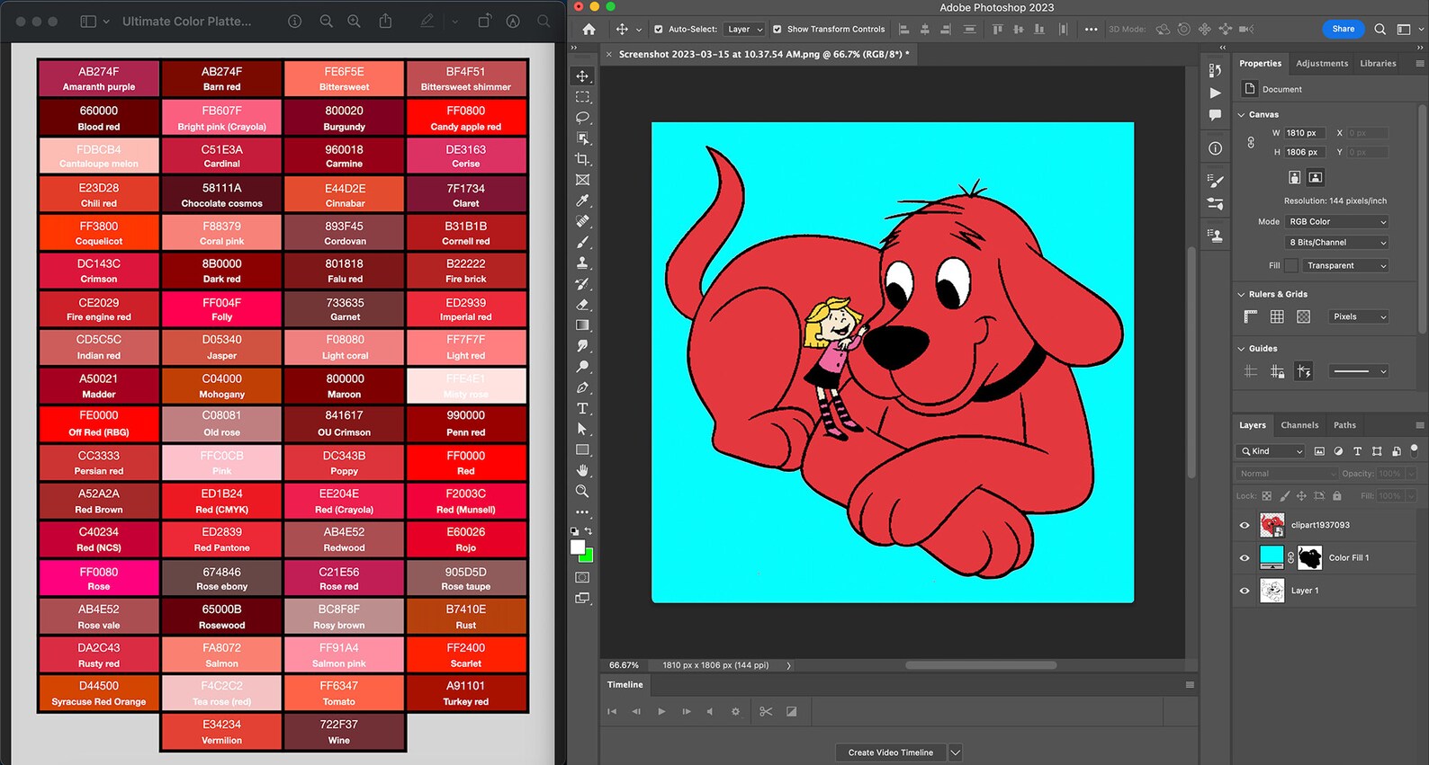Open the 8 Bits/Channel dropdown
The height and width of the screenshot is (765, 1429).
[1337, 243]
